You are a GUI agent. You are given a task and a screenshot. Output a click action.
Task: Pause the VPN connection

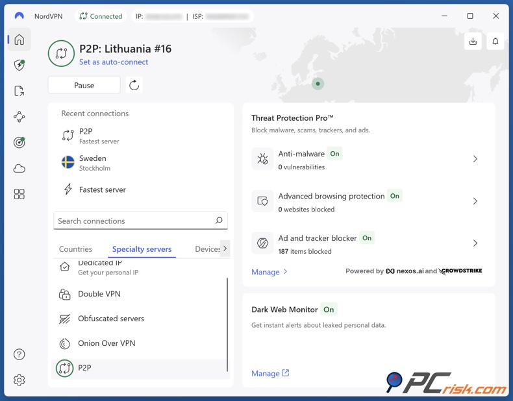coord(84,85)
